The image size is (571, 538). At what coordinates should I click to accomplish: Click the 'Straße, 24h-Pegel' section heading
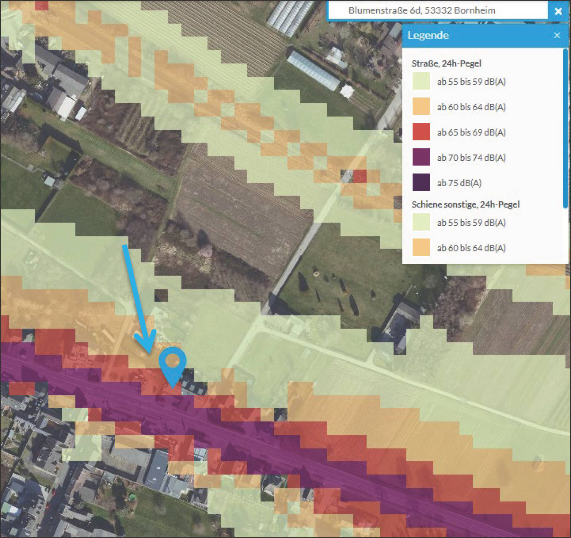click(446, 63)
